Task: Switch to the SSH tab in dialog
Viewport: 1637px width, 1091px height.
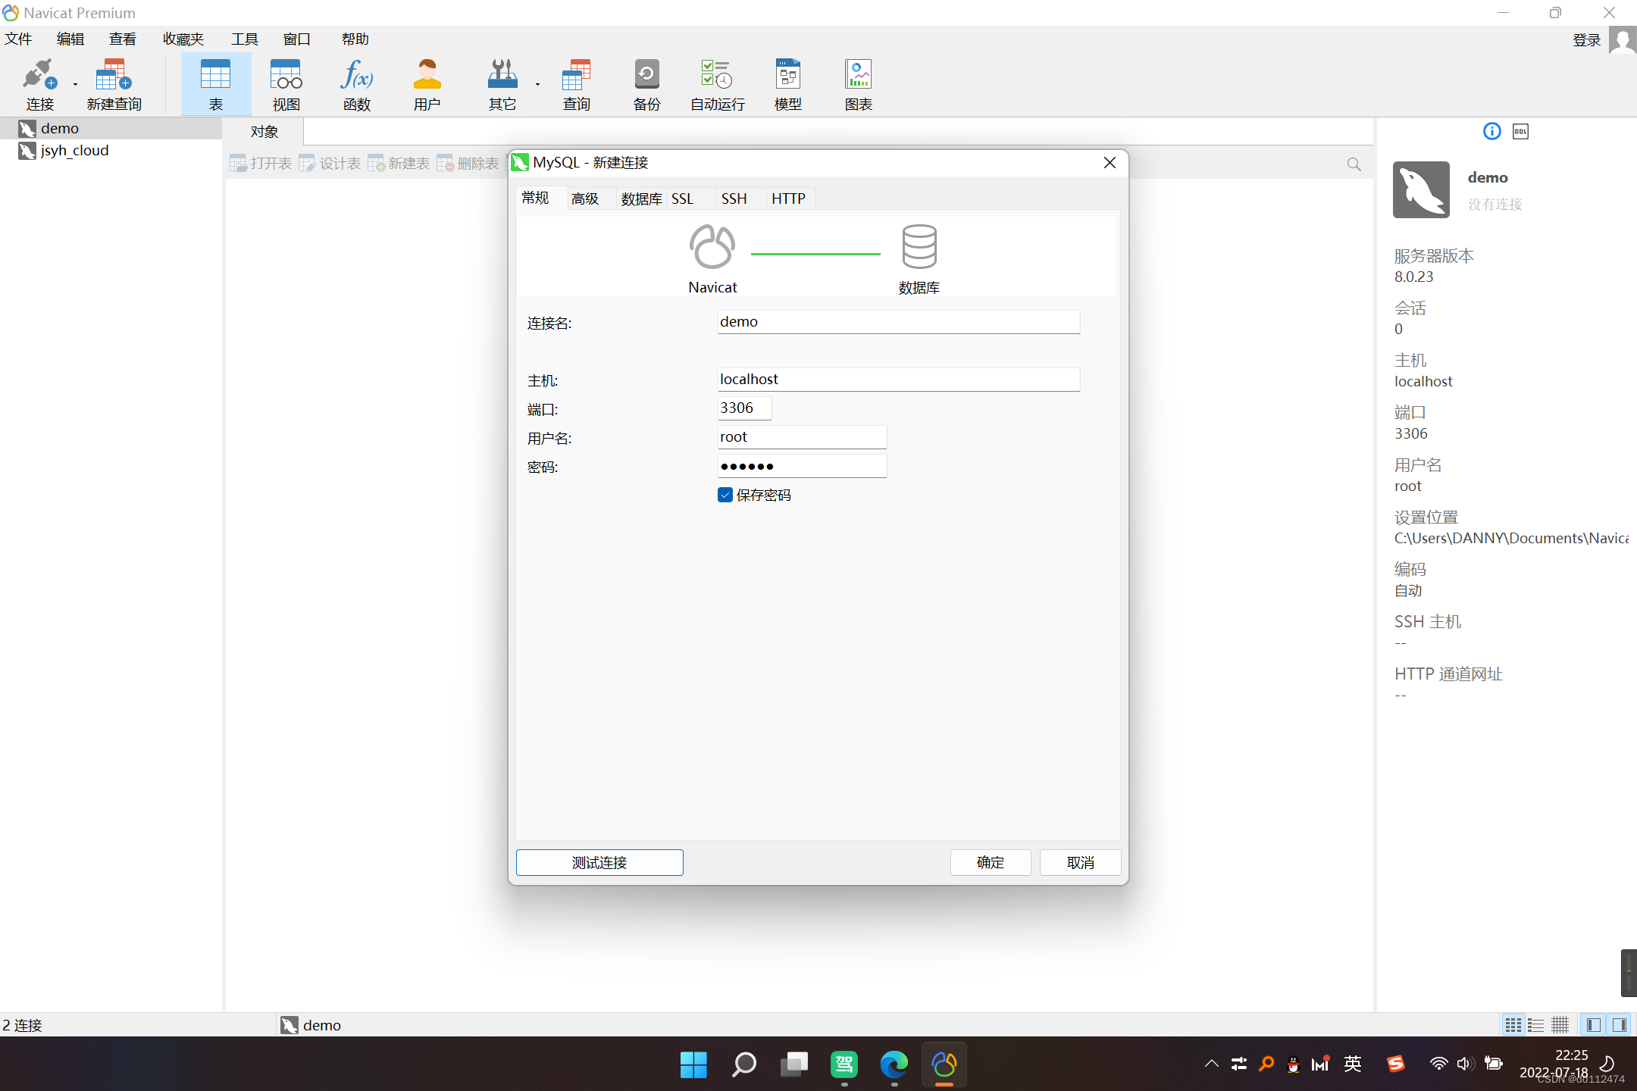Action: (734, 199)
